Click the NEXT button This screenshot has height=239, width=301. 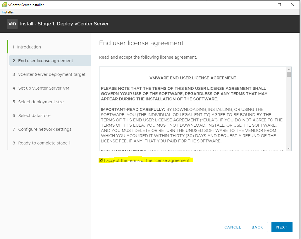[282, 227]
